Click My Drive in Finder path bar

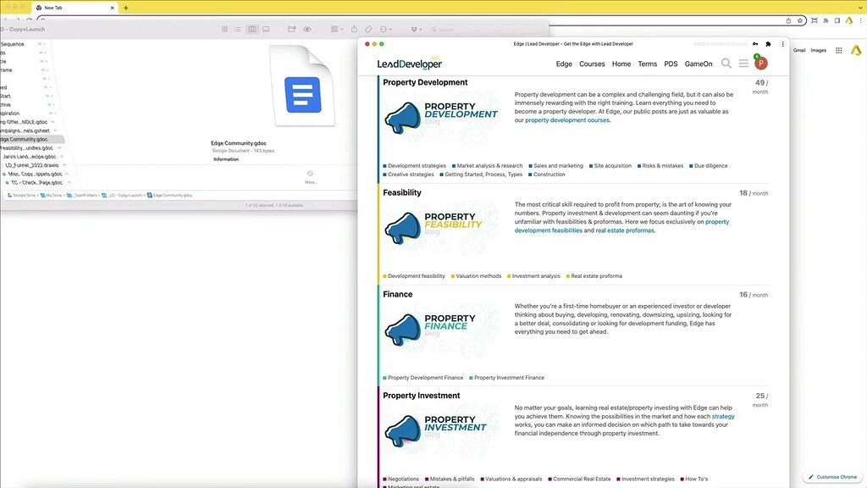[x=52, y=196]
